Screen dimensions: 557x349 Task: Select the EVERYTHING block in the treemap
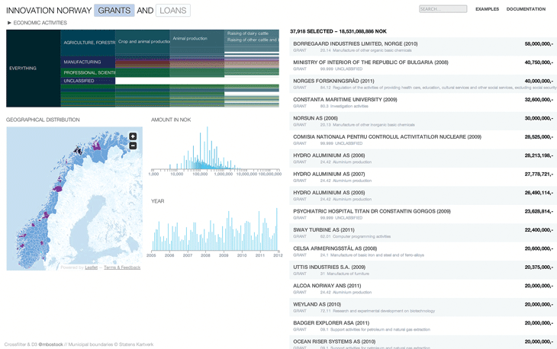point(34,68)
